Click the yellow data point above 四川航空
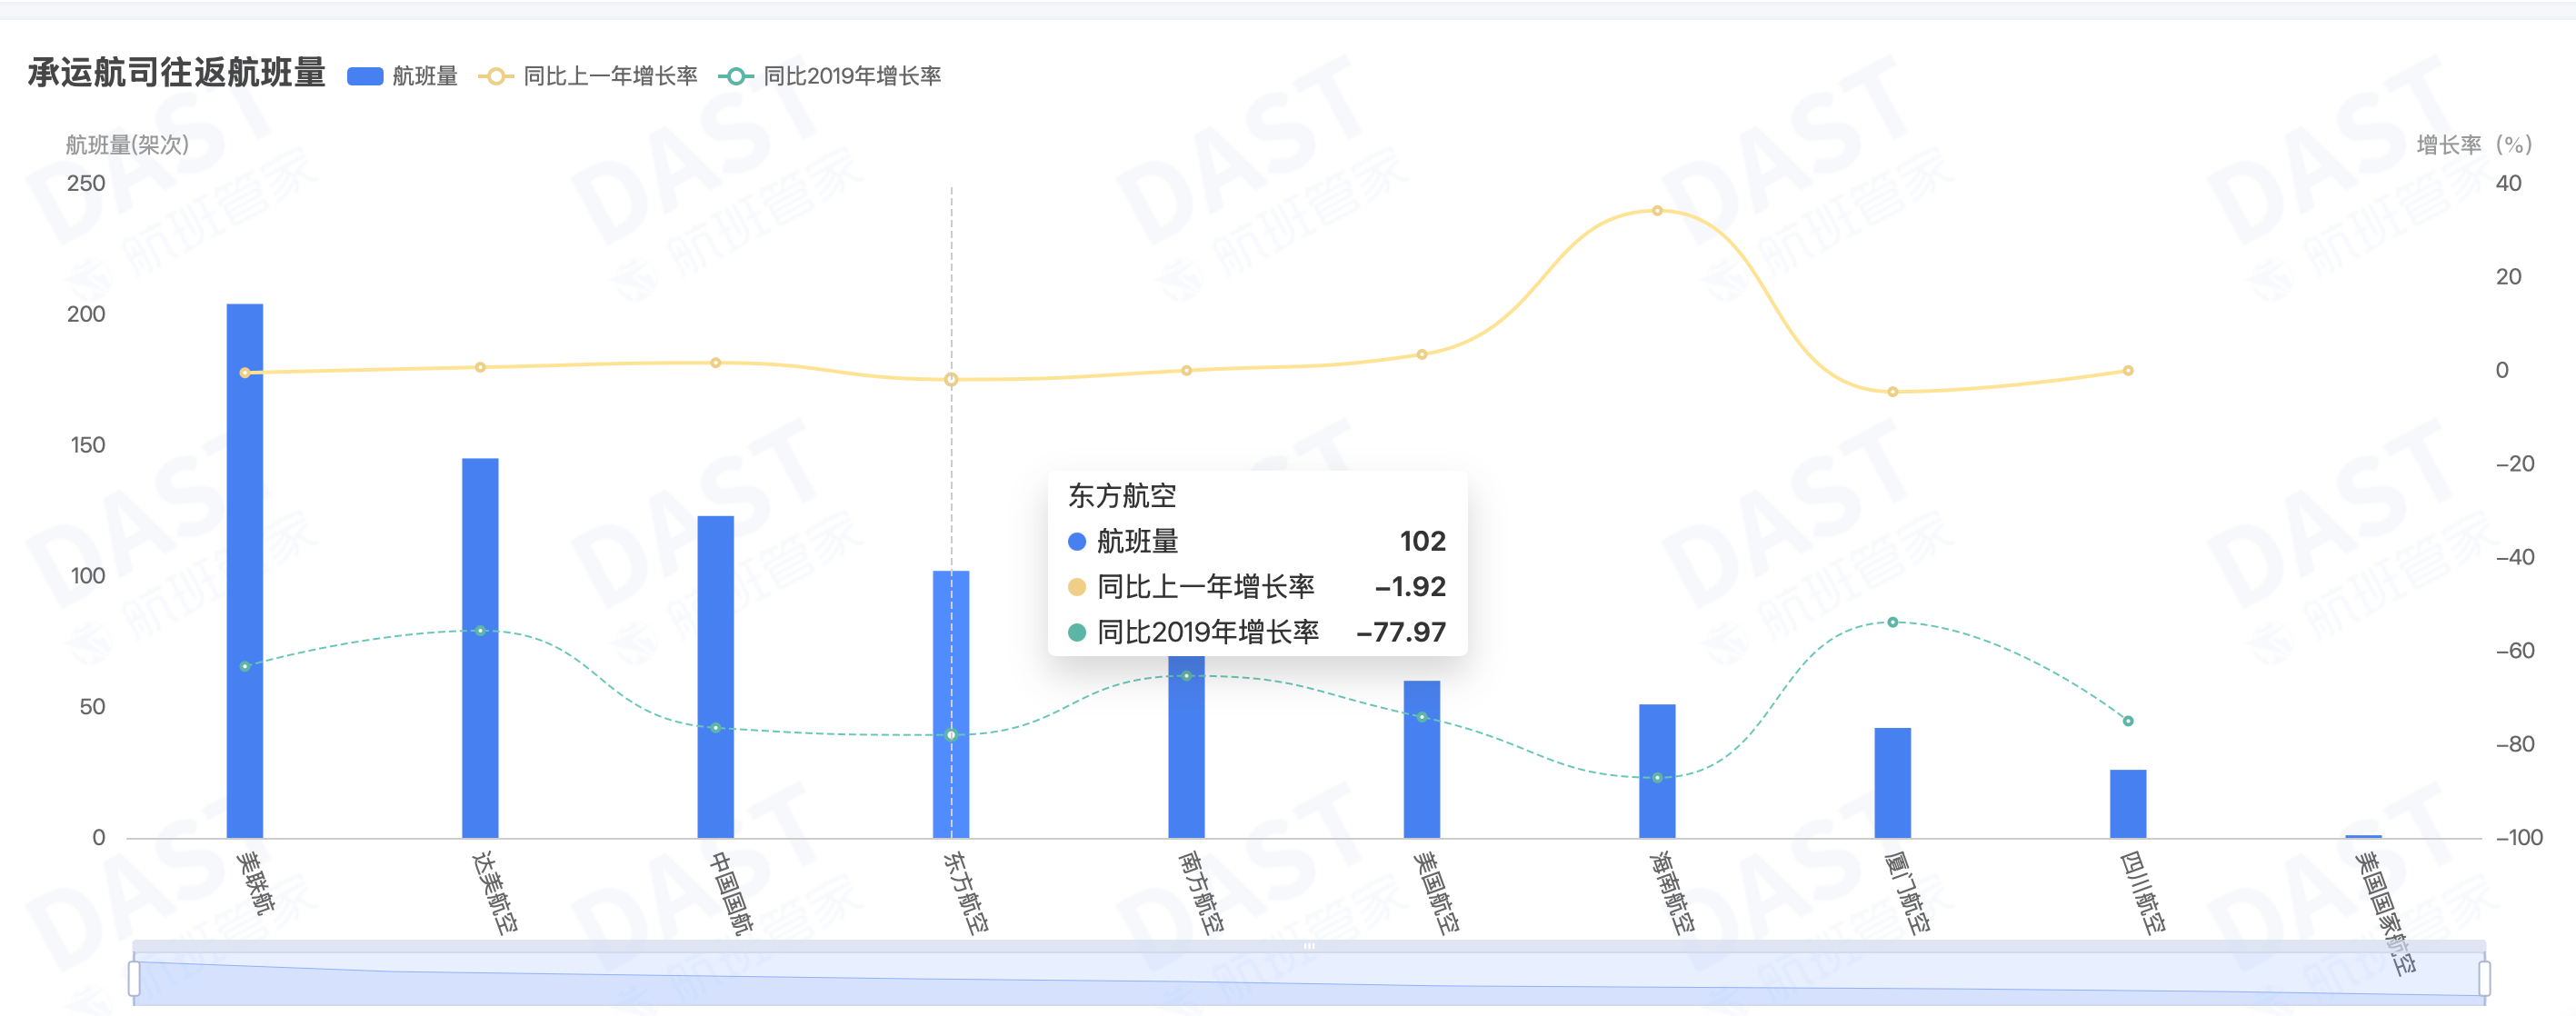 [x=2128, y=371]
